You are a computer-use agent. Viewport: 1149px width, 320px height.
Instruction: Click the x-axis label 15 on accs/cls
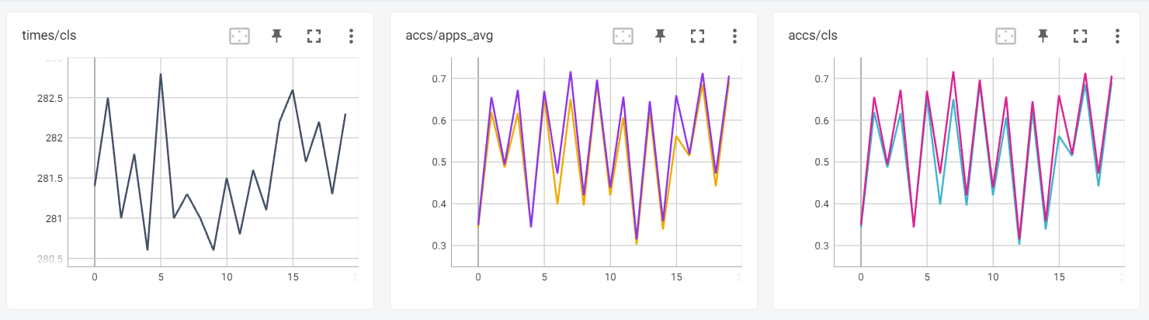1058,276
